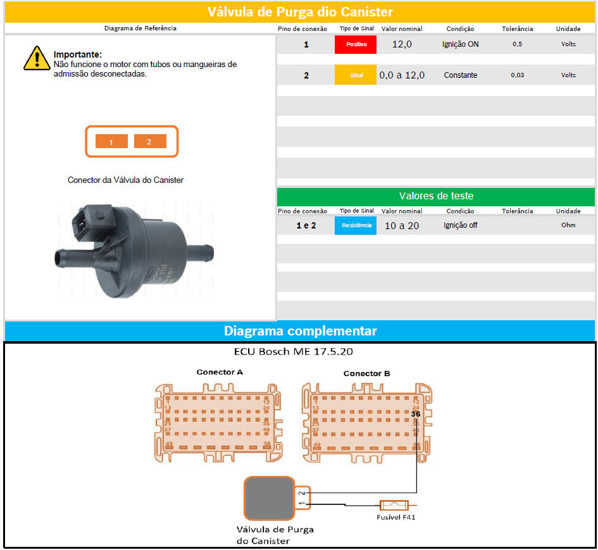Click the Fusível F41 fuse symbol
This screenshot has width=598, height=550.
394,505
